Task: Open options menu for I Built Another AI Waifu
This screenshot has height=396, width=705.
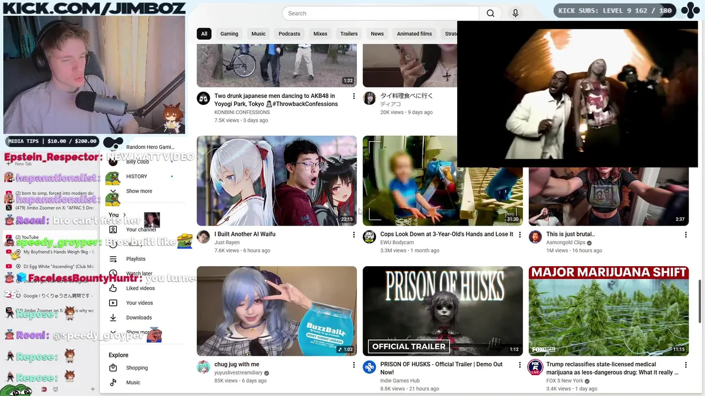Action: coord(354,235)
